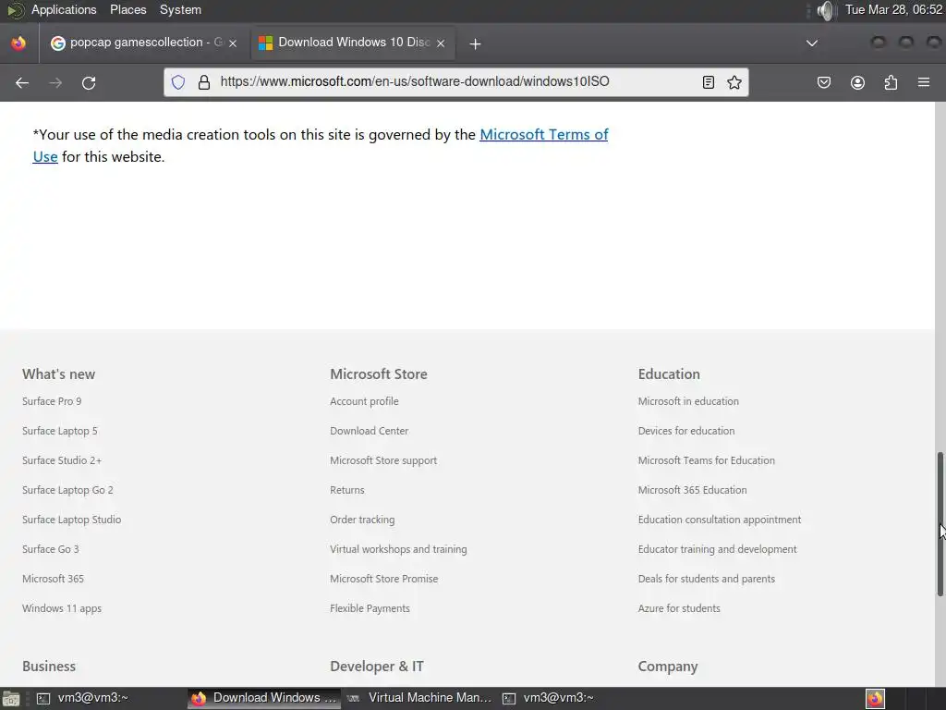Reload the current page

[89, 82]
